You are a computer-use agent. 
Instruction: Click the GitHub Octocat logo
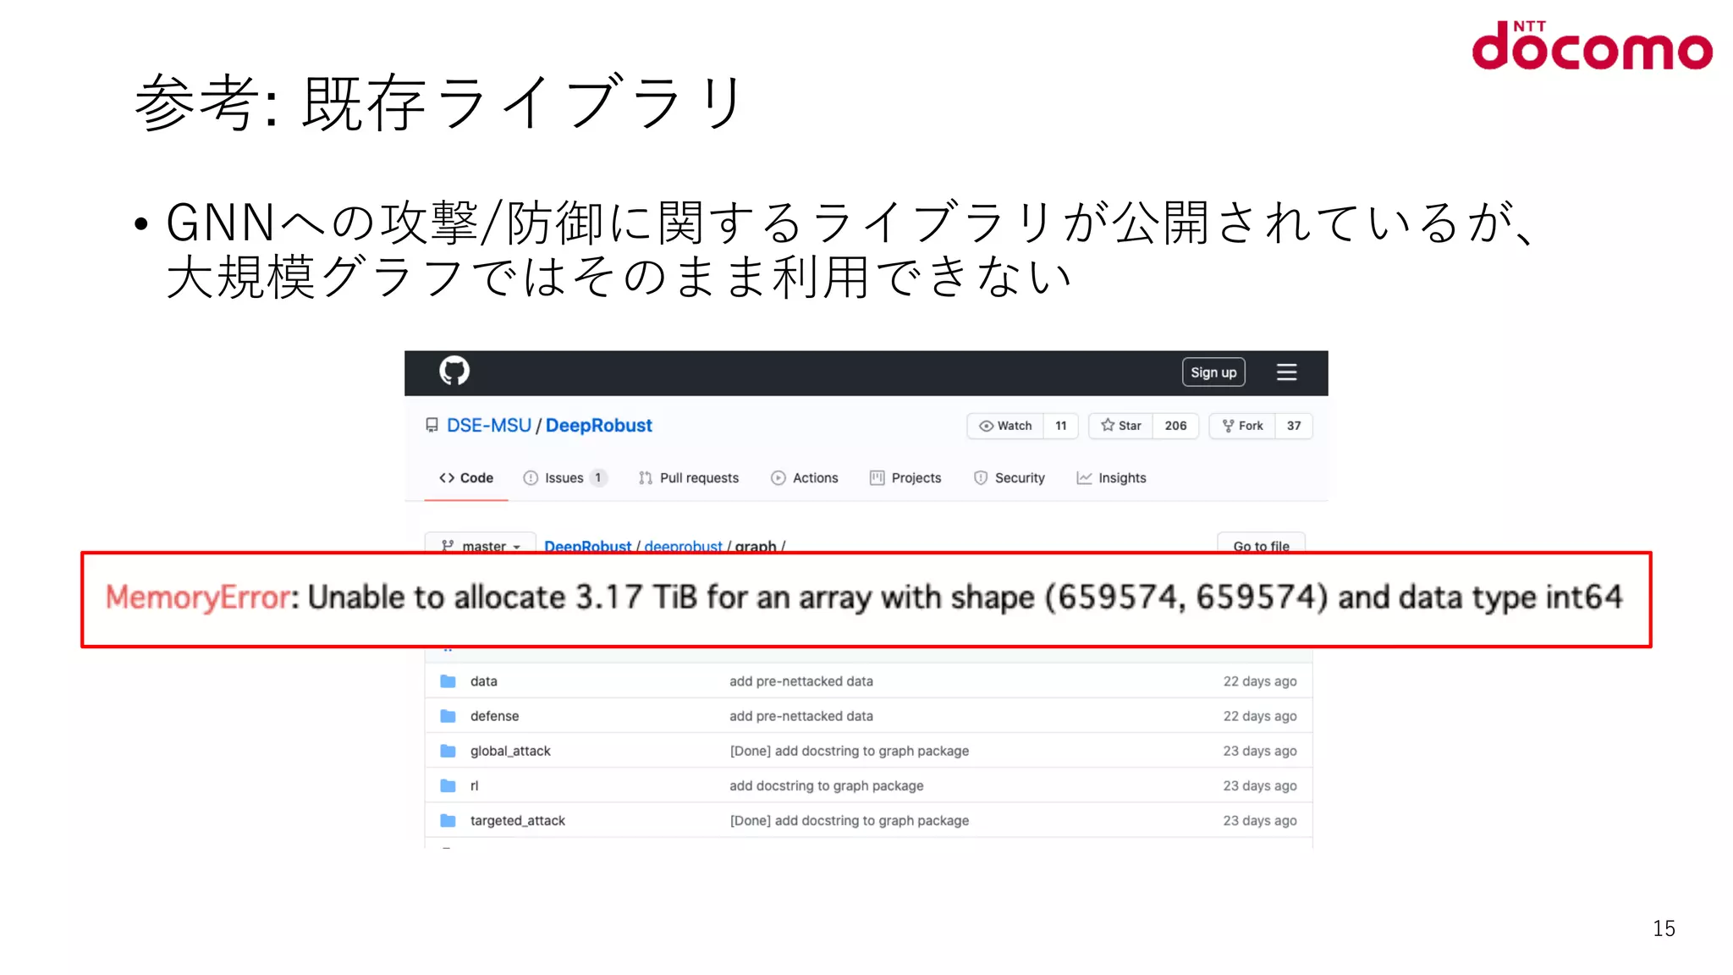(454, 371)
